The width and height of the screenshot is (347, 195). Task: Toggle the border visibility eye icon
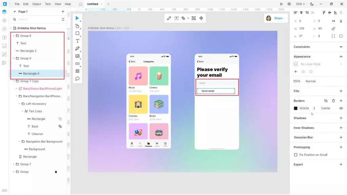(341, 108)
